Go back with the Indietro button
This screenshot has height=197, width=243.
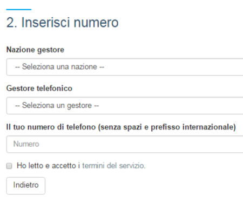coord(26,186)
